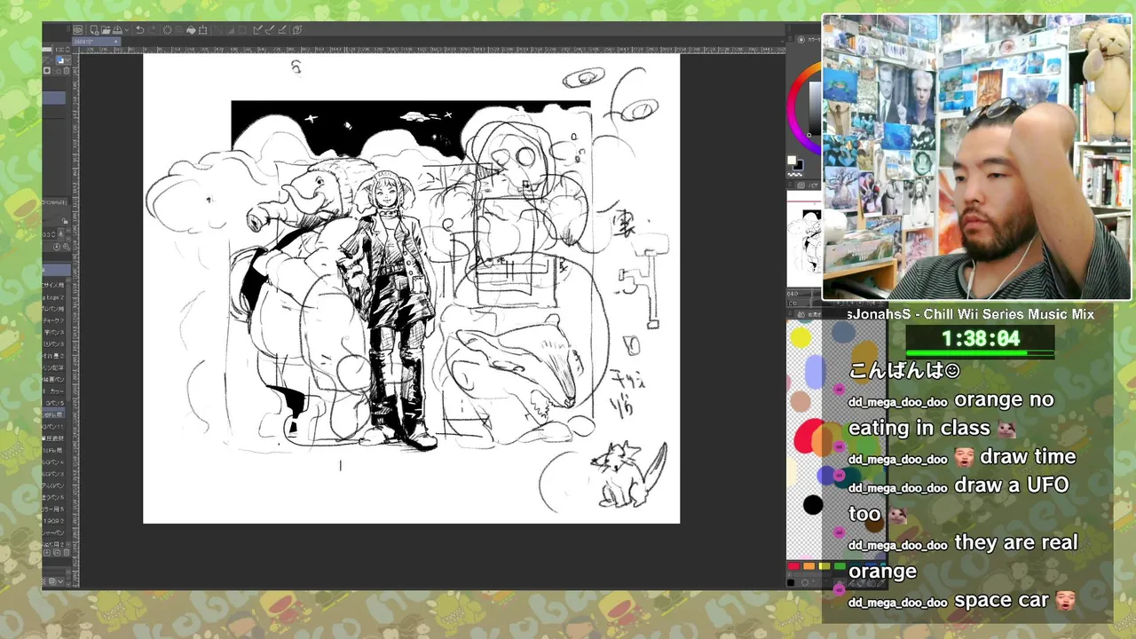This screenshot has height=639, width=1136.
Task: Select the fill bucket toolbar icon
Action: (x=191, y=30)
